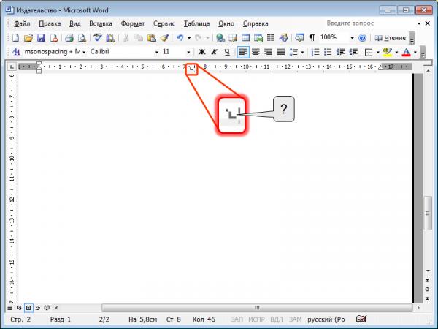
Task: Insert hyperlink globe icon
Action: coord(220,38)
